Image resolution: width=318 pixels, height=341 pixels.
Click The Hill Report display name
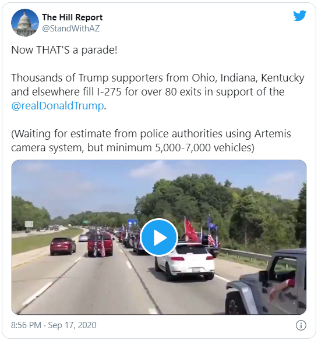pyautogui.click(x=72, y=17)
